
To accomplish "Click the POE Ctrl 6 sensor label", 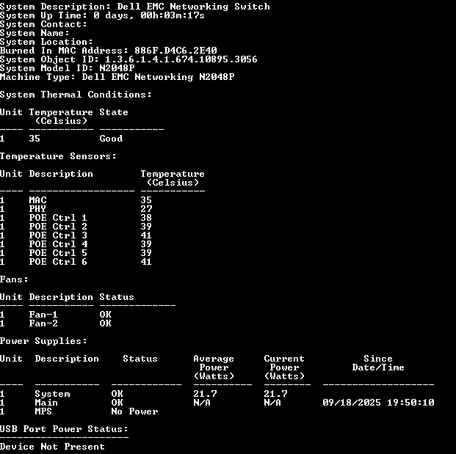I will click(58, 262).
